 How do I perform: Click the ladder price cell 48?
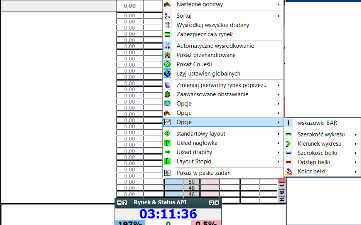(x=192, y=188)
